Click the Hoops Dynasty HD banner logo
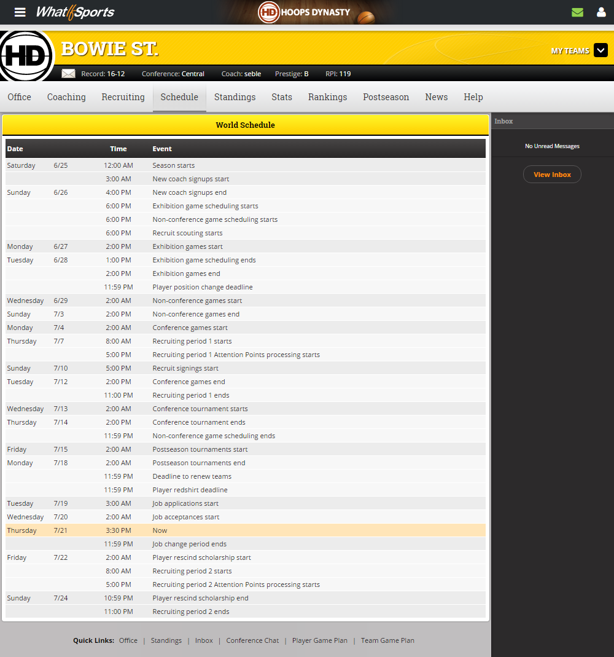 pyautogui.click(x=269, y=12)
